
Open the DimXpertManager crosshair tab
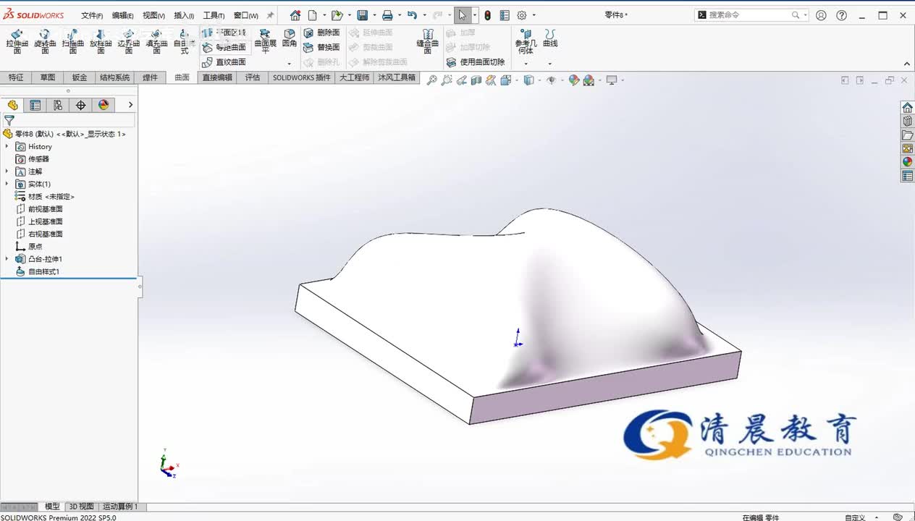(80, 105)
